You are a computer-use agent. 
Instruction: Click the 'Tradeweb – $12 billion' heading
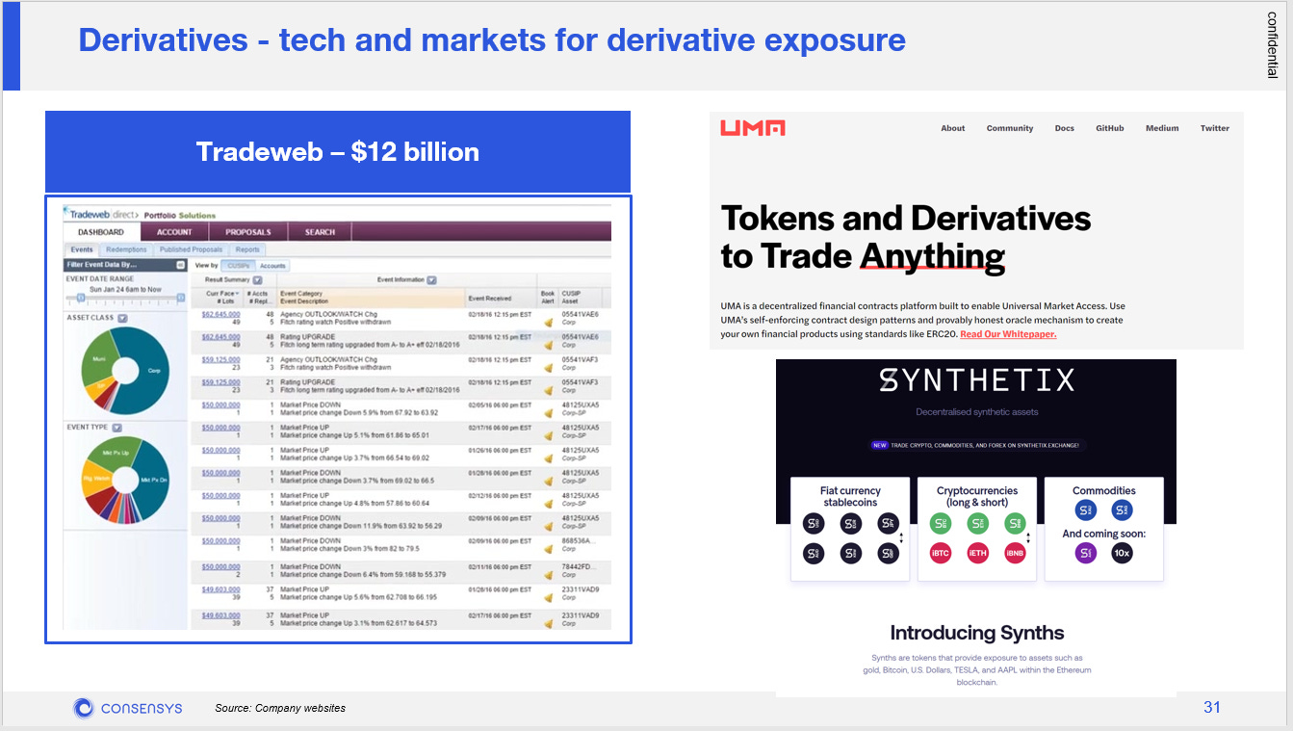[x=338, y=152]
